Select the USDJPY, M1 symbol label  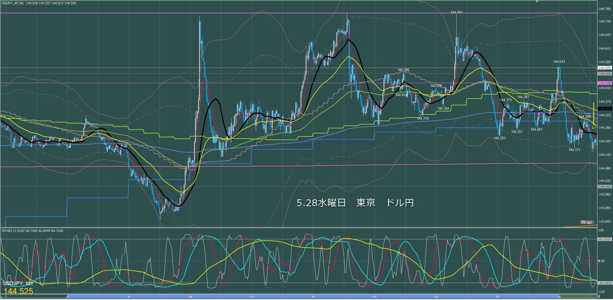pyautogui.click(x=18, y=284)
